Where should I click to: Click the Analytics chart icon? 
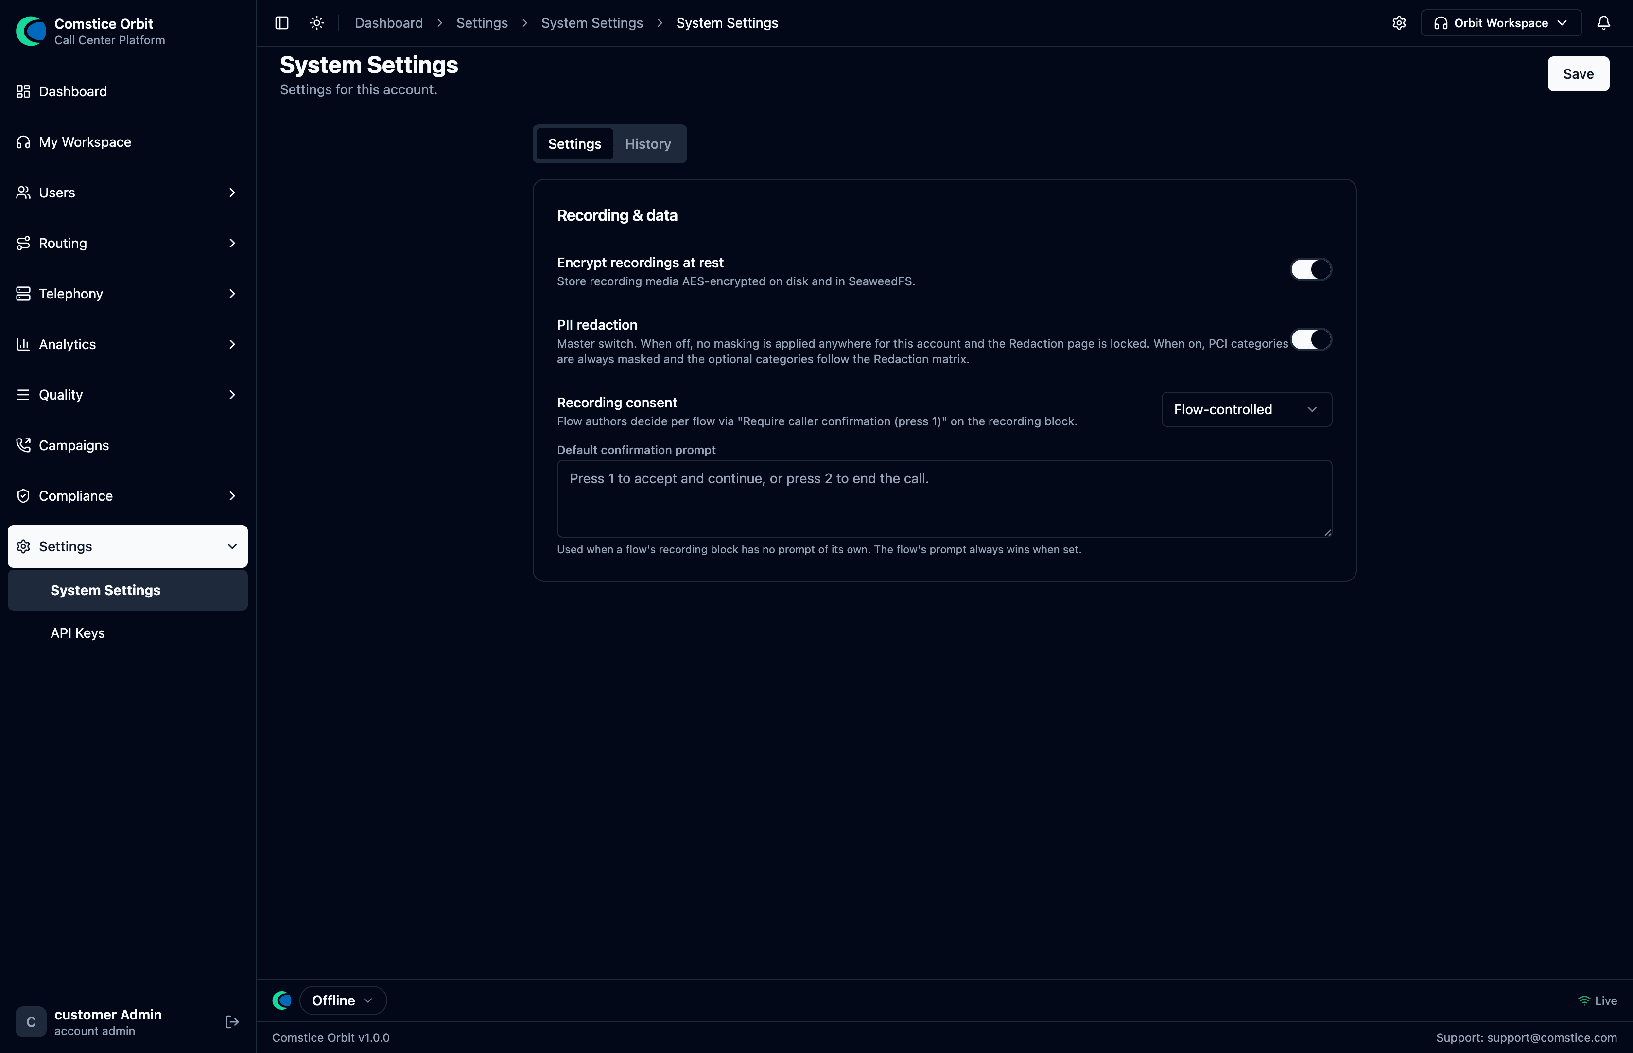tap(23, 345)
